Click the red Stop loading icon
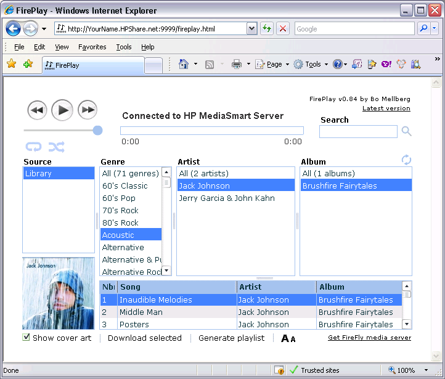Screen dimensions: 445x379 (283, 28)
